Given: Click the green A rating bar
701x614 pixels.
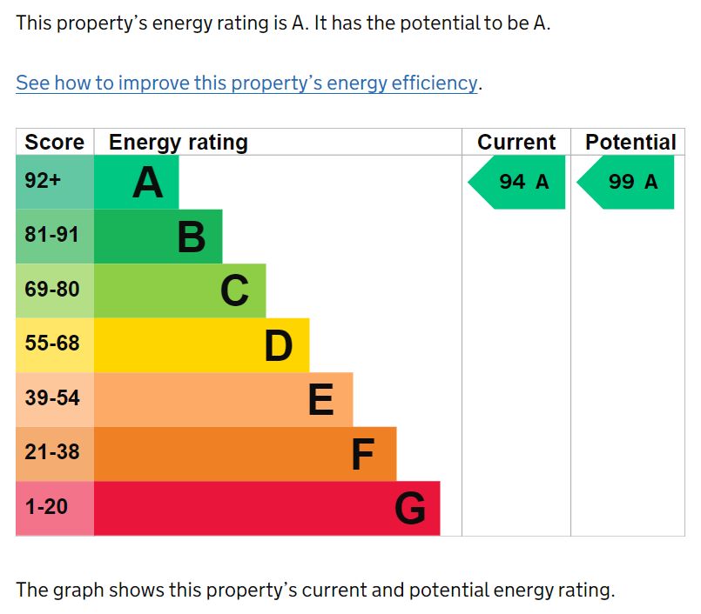Looking at the screenshot, I should tap(136, 183).
